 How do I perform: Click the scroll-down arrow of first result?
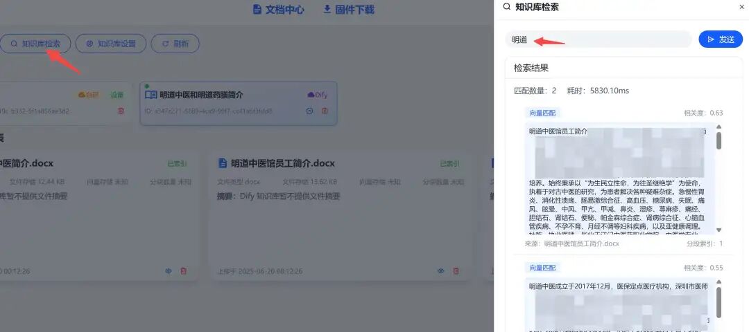pos(719,230)
